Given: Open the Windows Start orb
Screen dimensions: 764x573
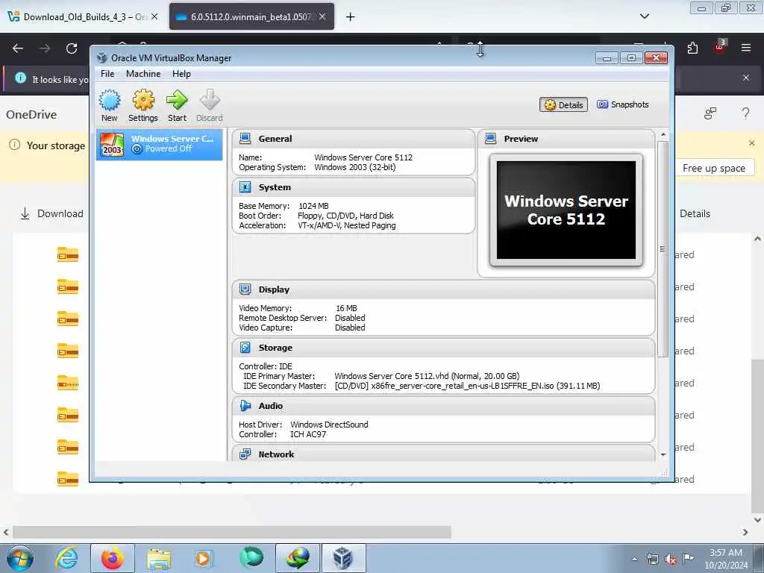Looking at the screenshot, I should pyautogui.click(x=20, y=558).
